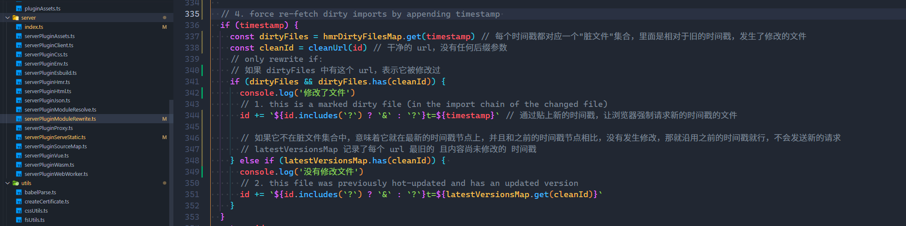Image resolution: width=906 pixels, height=226 pixels.
Task: Click line number 349 in the gutter
Action: click(x=192, y=172)
